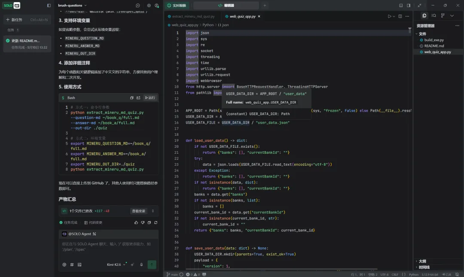Run the Bash code block with 运行
Viewport: 464px width, 277px height.
click(x=150, y=97)
